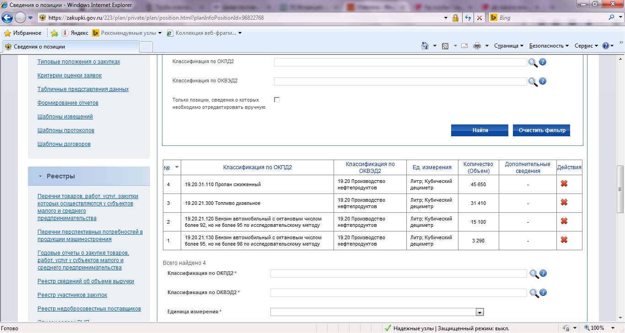Image resolution: width=625 pixels, height=333 pixels.
Task: Check the 'Только позиции' manual edit checkbox
Action: (276, 100)
